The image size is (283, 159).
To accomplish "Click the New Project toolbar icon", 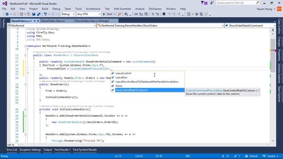I will point(21,14).
